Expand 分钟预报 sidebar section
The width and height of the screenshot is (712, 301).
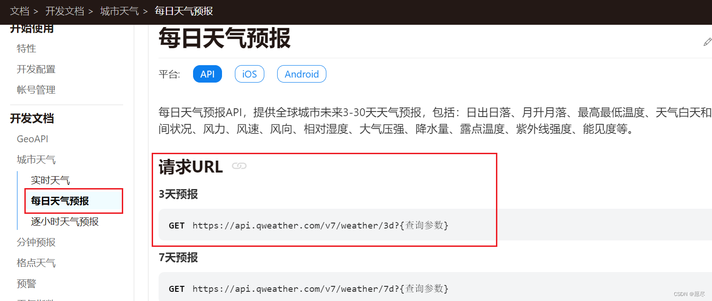36,242
